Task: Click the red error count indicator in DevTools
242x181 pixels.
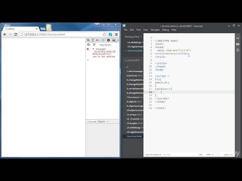Action: 98,40
